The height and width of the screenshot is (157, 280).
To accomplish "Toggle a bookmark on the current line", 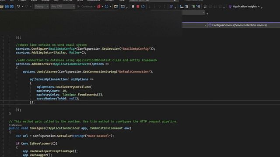I will pos(205,7).
